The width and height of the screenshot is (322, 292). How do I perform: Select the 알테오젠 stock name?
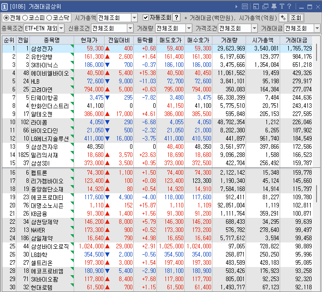pos(41,114)
